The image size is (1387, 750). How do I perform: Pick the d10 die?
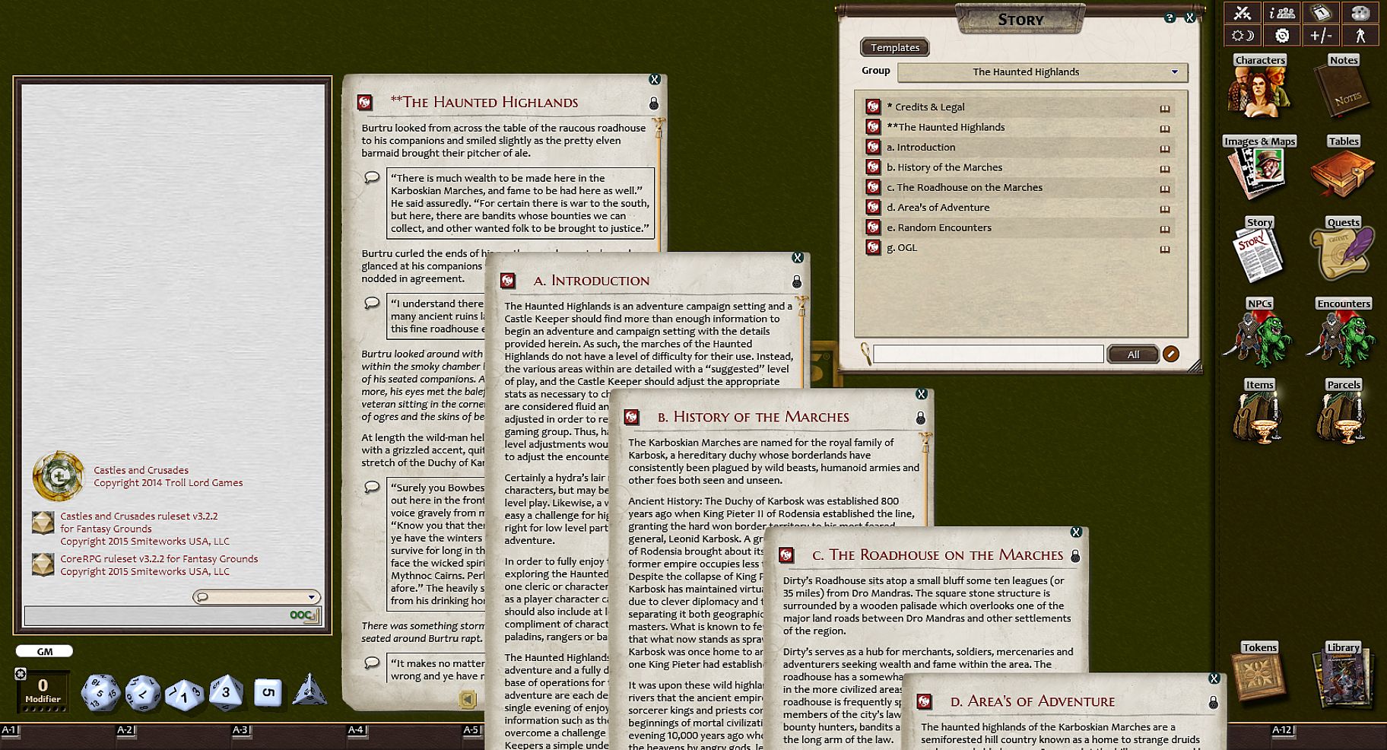click(184, 694)
